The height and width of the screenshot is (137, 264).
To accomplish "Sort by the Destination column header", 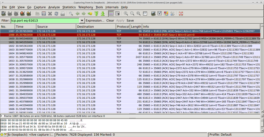I will click(96, 27).
